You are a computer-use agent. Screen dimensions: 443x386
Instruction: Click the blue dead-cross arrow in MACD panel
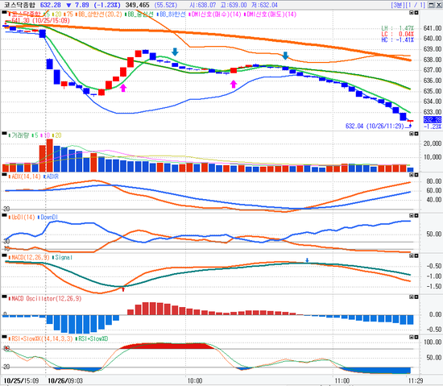pos(307,260)
